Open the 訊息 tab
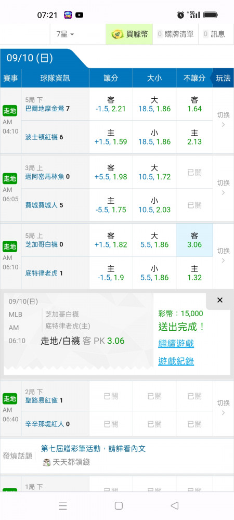 (x=214, y=34)
